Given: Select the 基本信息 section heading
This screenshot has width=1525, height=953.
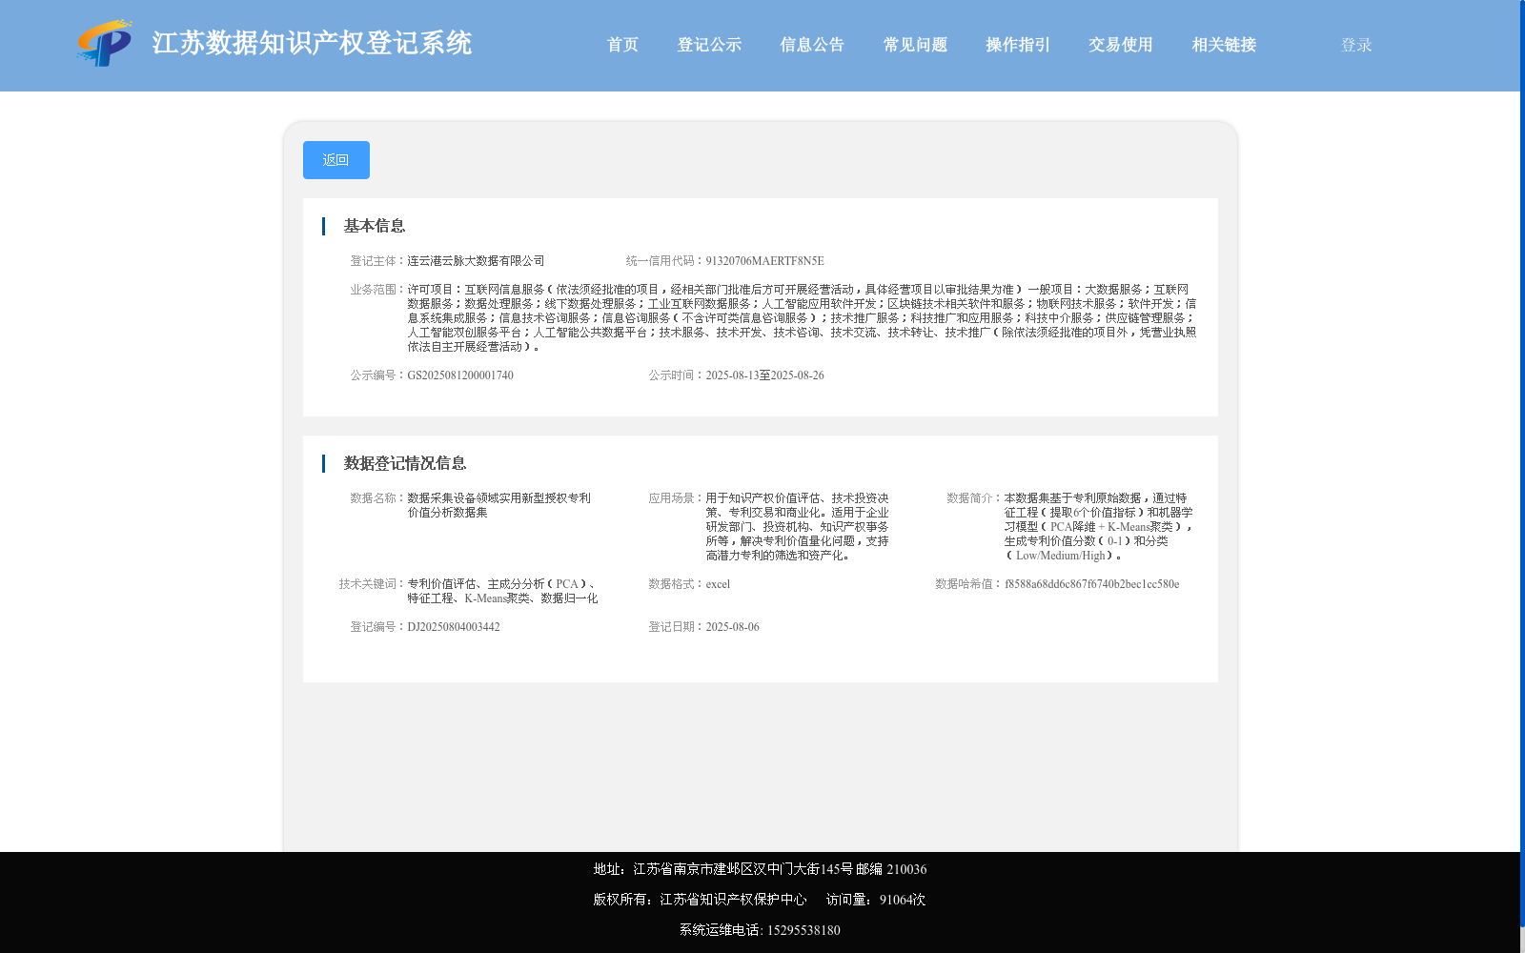Looking at the screenshot, I should tap(375, 226).
